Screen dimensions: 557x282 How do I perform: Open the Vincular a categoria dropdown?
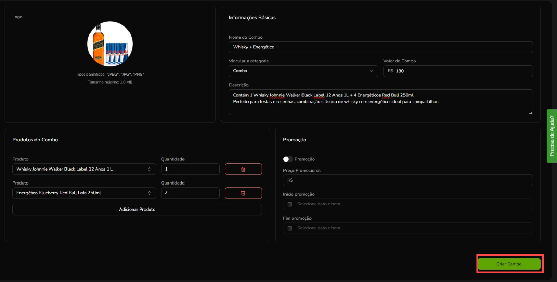click(x=304, y=71)
